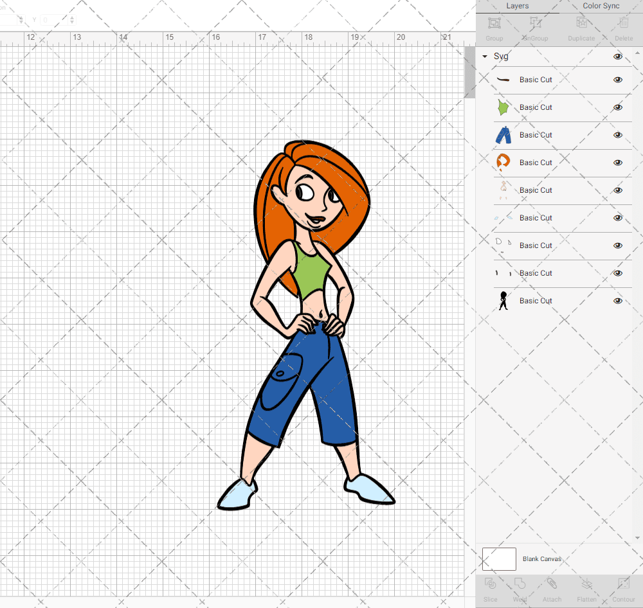The width and height of the screenshot is (643, 608).
Task: Select the Weld tool
Action: pyautogui.click(x=520, y=584)
